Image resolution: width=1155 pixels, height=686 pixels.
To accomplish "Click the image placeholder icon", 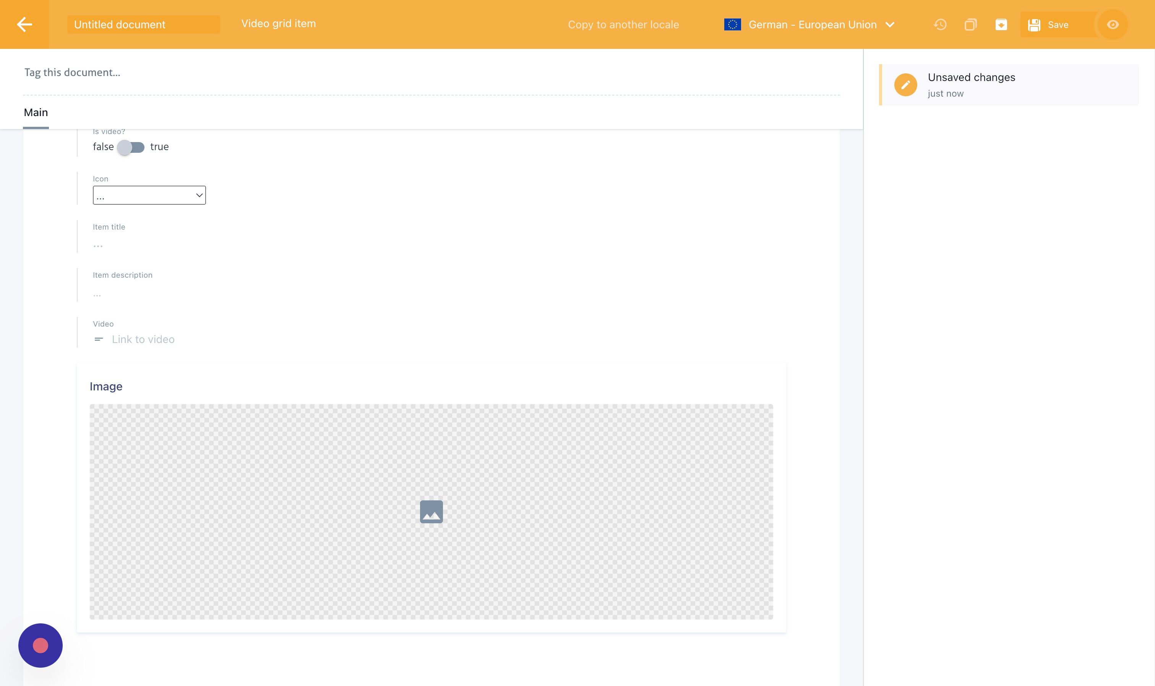I will [431, 512].
